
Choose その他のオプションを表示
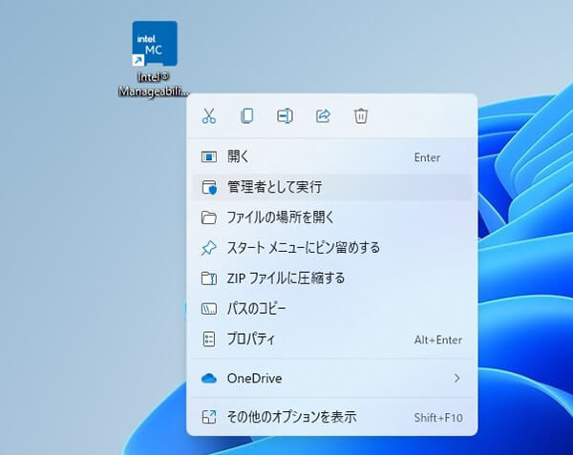tap(331, 417)
